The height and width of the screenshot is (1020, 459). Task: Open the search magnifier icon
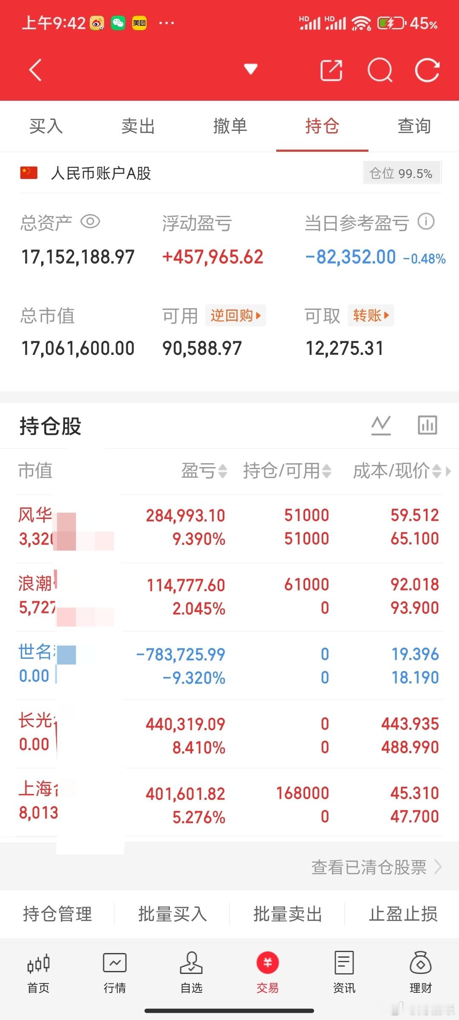380,70
